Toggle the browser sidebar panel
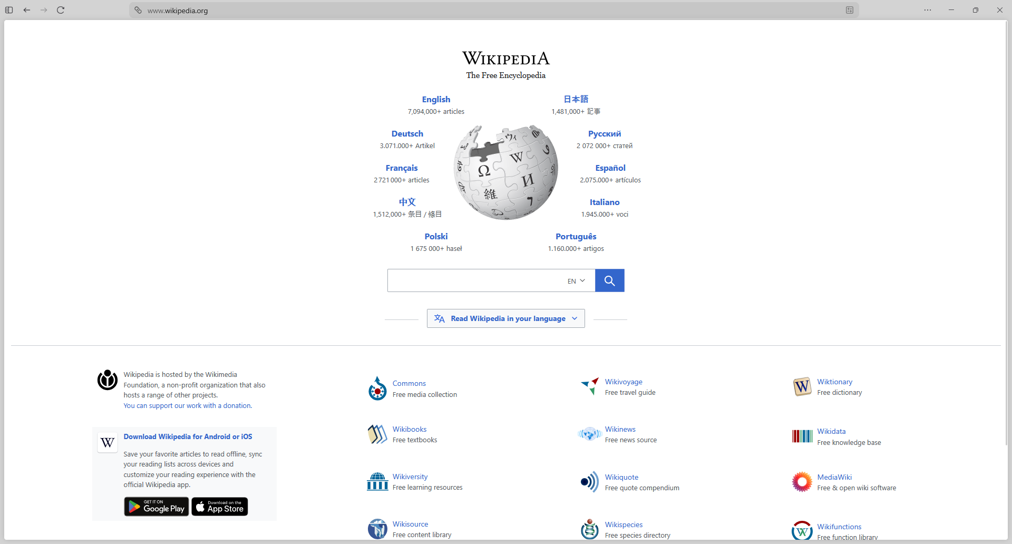 coord(9,10)
